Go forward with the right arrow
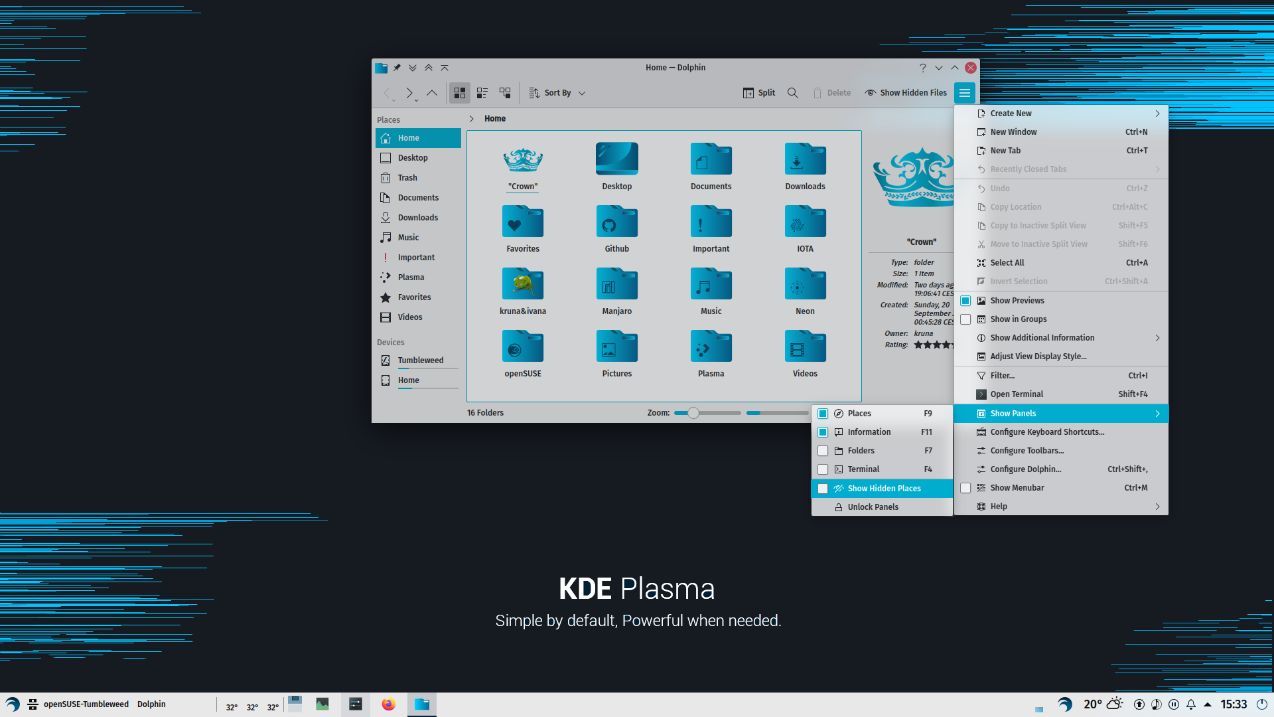 click(x=409, y=93)
